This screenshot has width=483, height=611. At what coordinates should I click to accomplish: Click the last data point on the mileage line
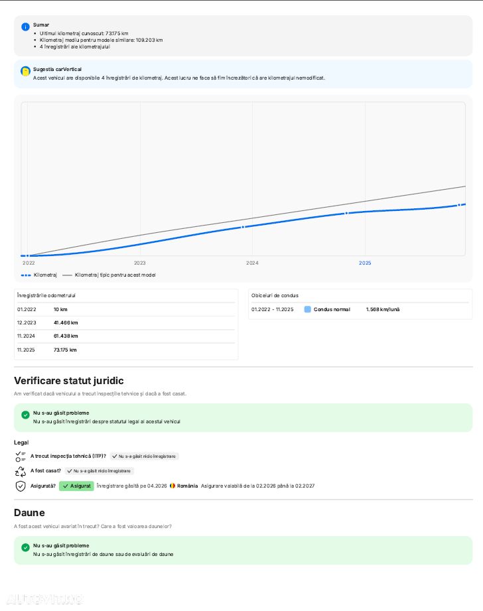458,205
